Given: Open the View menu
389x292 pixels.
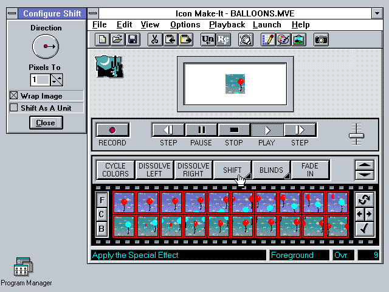Looking at the screenshot, I should (x=150, y=24).
